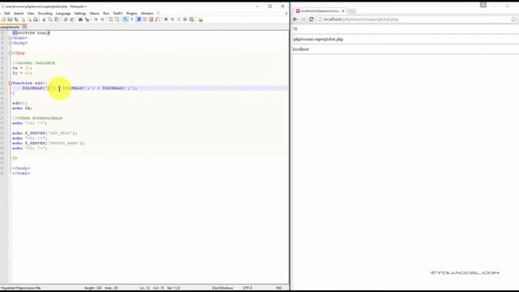Click the Copy toolbar icon
Viewport: 519px width, 292px height.
tap(50, 19)
